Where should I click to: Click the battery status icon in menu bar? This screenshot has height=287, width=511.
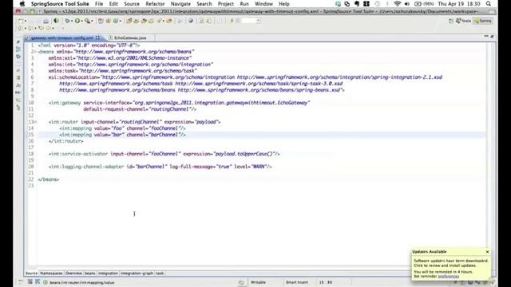(418, 4)
